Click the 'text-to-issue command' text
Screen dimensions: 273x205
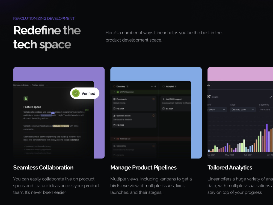pyautogui.click(x=68, y=140)
